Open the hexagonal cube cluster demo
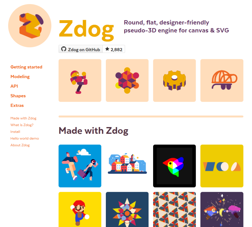 pyautogui.click(x=127, y=80)
